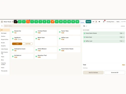This screenshot has height=94, width=126.
Task: Open Pending Orders
Action: [x=110, y=22]
